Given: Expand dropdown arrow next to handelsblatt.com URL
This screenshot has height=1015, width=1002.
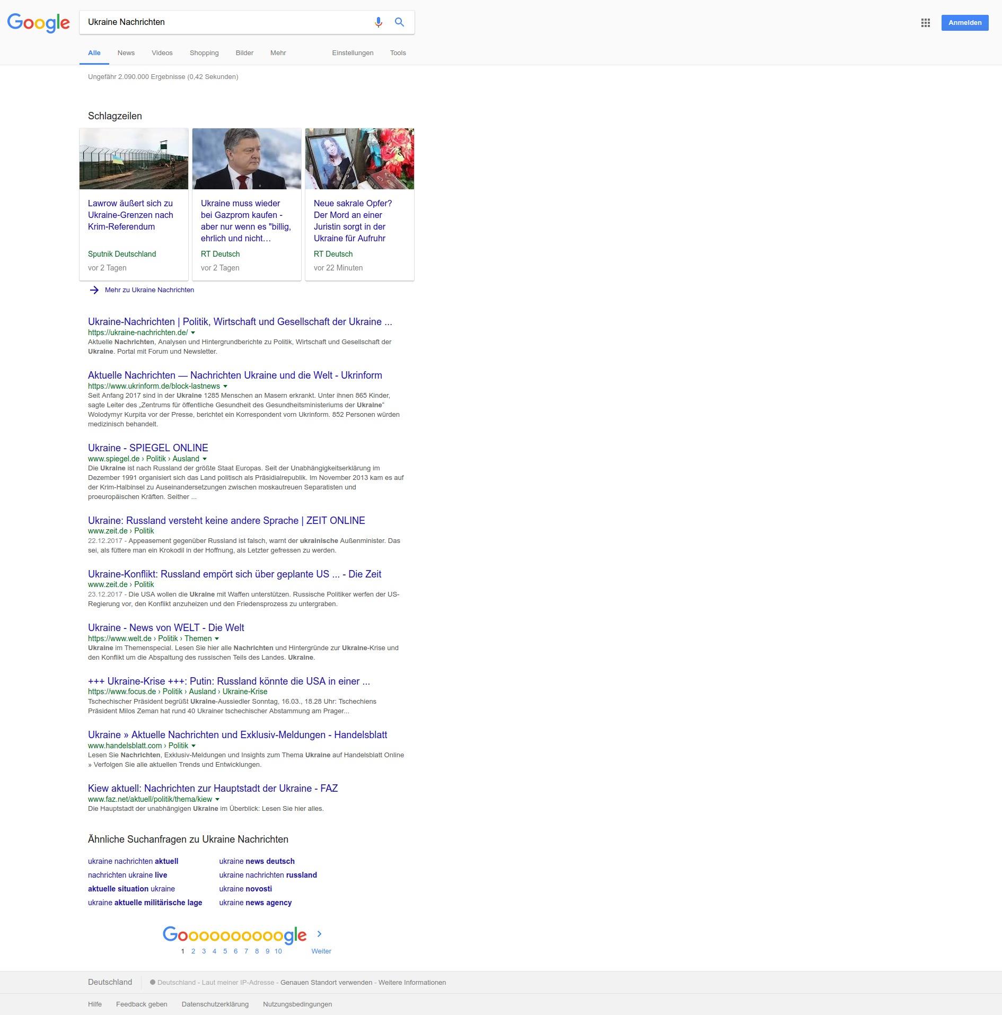Looking at the screenshot, I should pyautogui.click(x=194, y=746).
